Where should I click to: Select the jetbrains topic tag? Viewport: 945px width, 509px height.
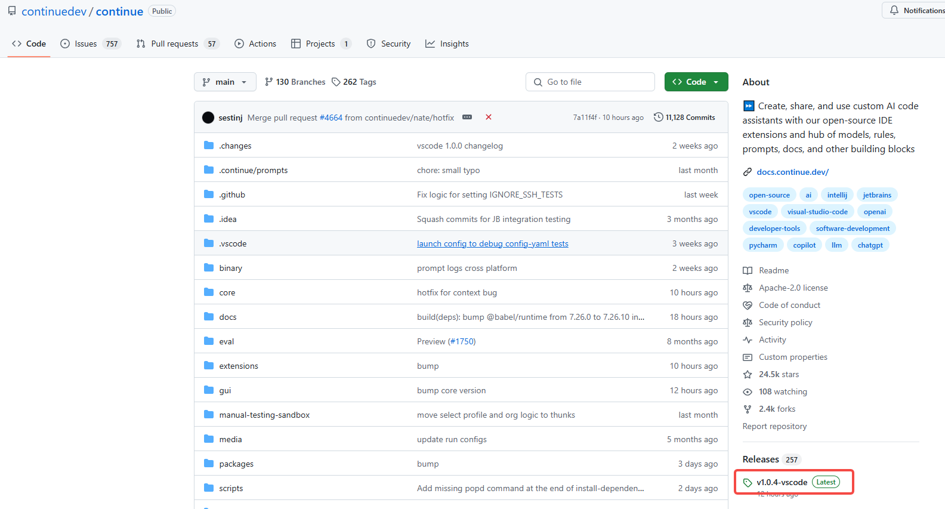877,195
